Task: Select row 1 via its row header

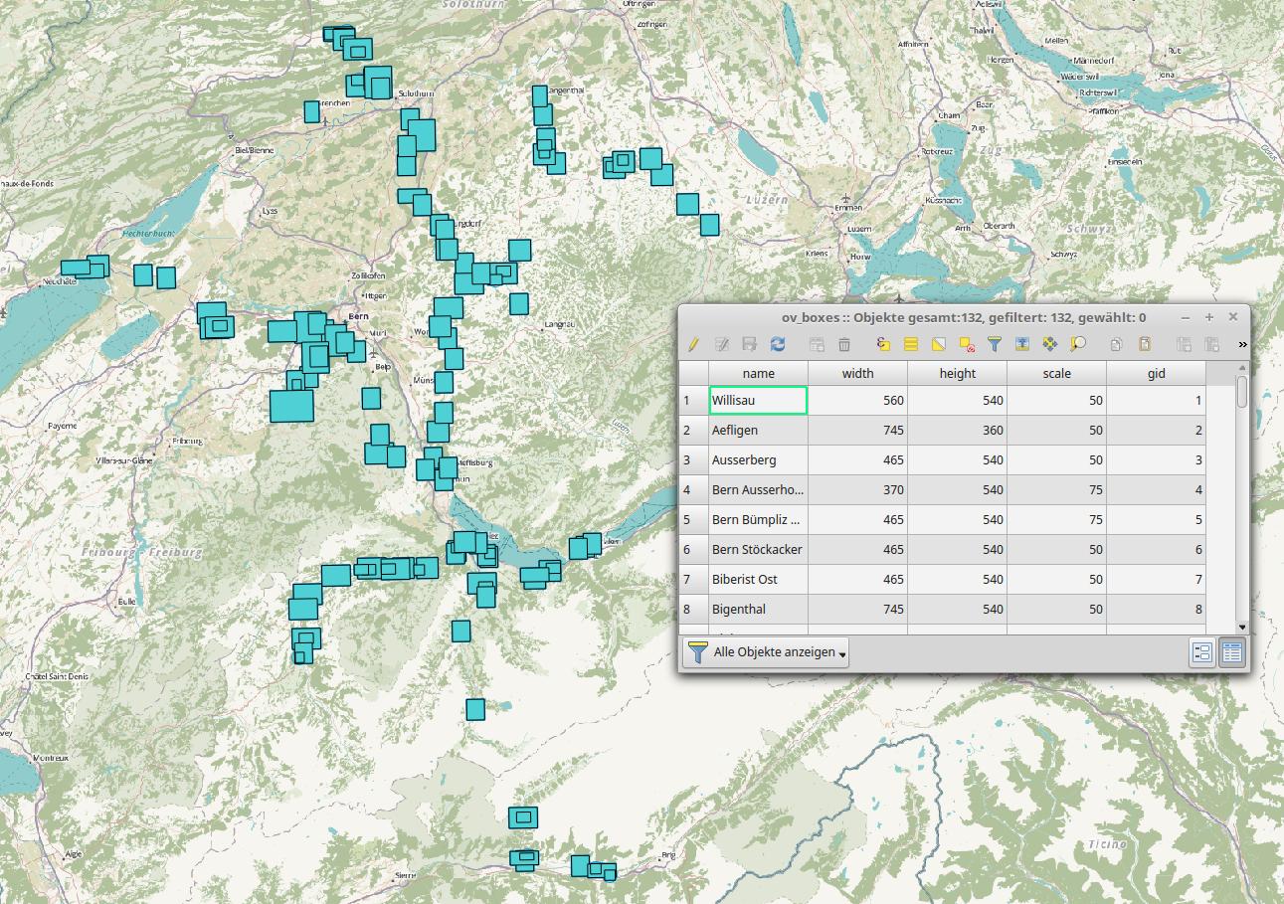Action: 693,401
